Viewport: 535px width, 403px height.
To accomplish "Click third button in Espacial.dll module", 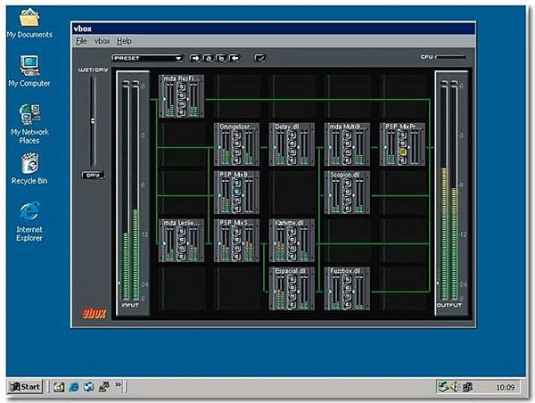I will [x=292, y=296].
